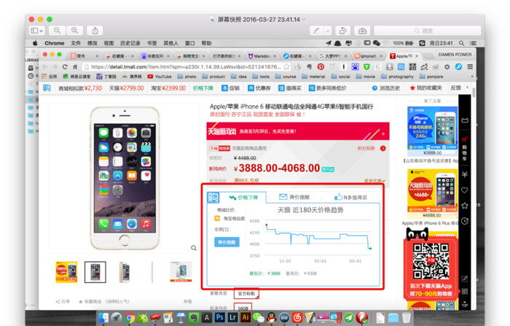Open 浏览历史 in shopping assistant bar
This screenshot has width=510, height=326.
click(x=385, y=88)
